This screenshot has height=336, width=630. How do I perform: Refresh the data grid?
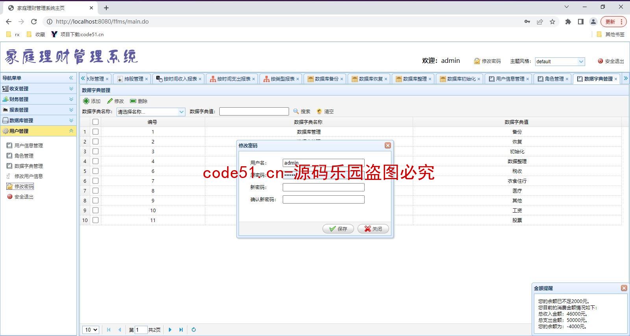coord(194,330)
